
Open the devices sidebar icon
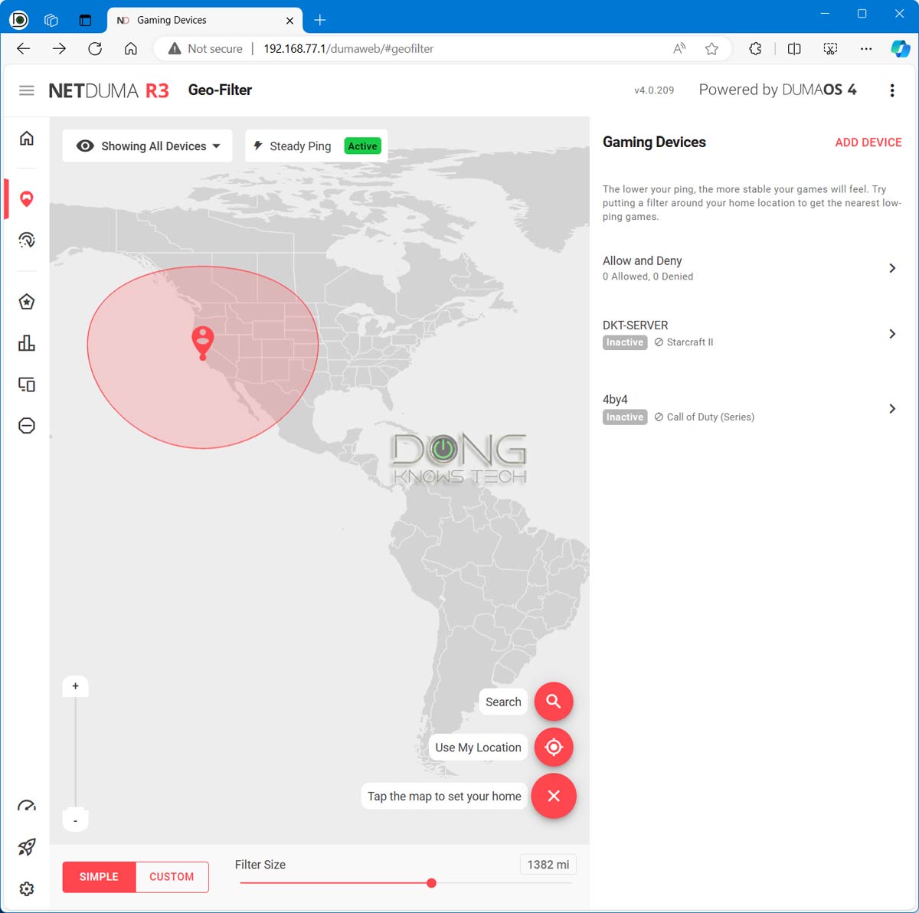click(x=27, y=384)
